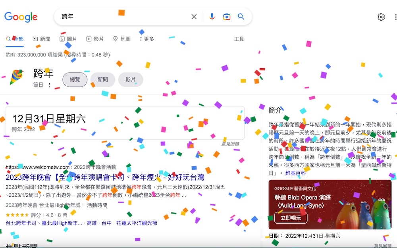Open search by image camera icon
Viewport: 397px width, 248px height.
point(226,17)
